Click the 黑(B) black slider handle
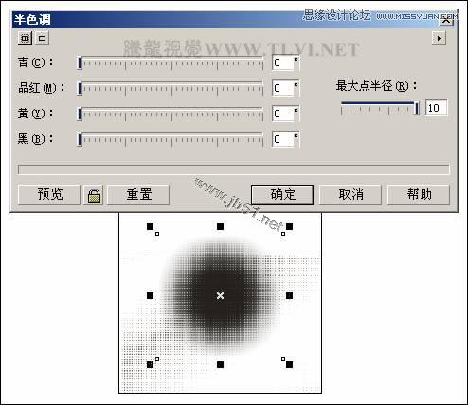Image resolution: width=468 pixels, height=405 pixels. (x=80, y=140)
